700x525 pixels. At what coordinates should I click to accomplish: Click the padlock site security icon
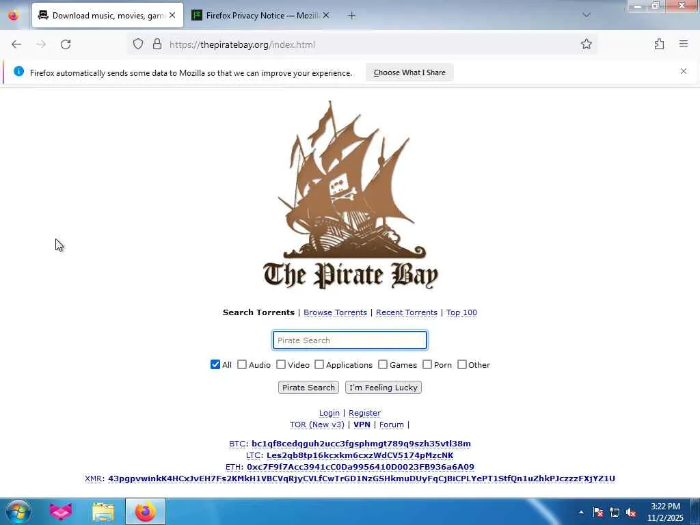pos(157,44)
